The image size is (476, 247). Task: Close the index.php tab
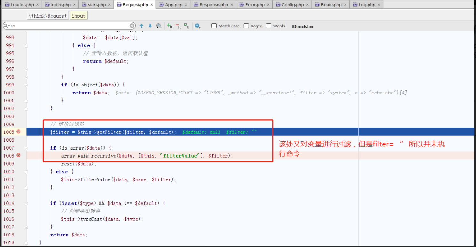pyautogui.click(x=74, y=5)
